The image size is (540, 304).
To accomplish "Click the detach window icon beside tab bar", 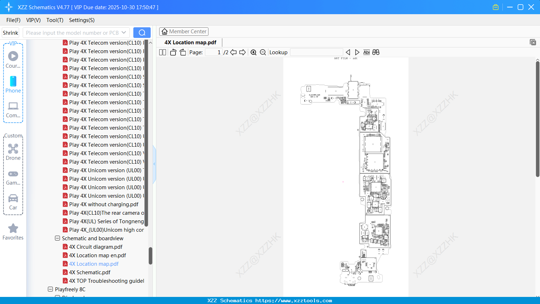I will (x=533, y=42).
